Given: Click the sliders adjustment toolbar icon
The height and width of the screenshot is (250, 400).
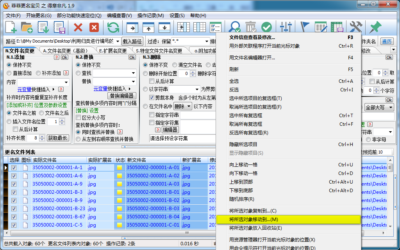Looking at the screenshot, I should (x=286, y=27).
